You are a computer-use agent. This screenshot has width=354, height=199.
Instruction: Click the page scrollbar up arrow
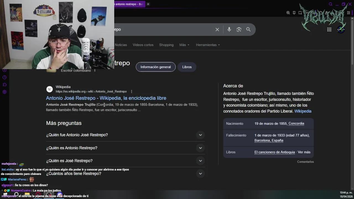tap(352, 19)
